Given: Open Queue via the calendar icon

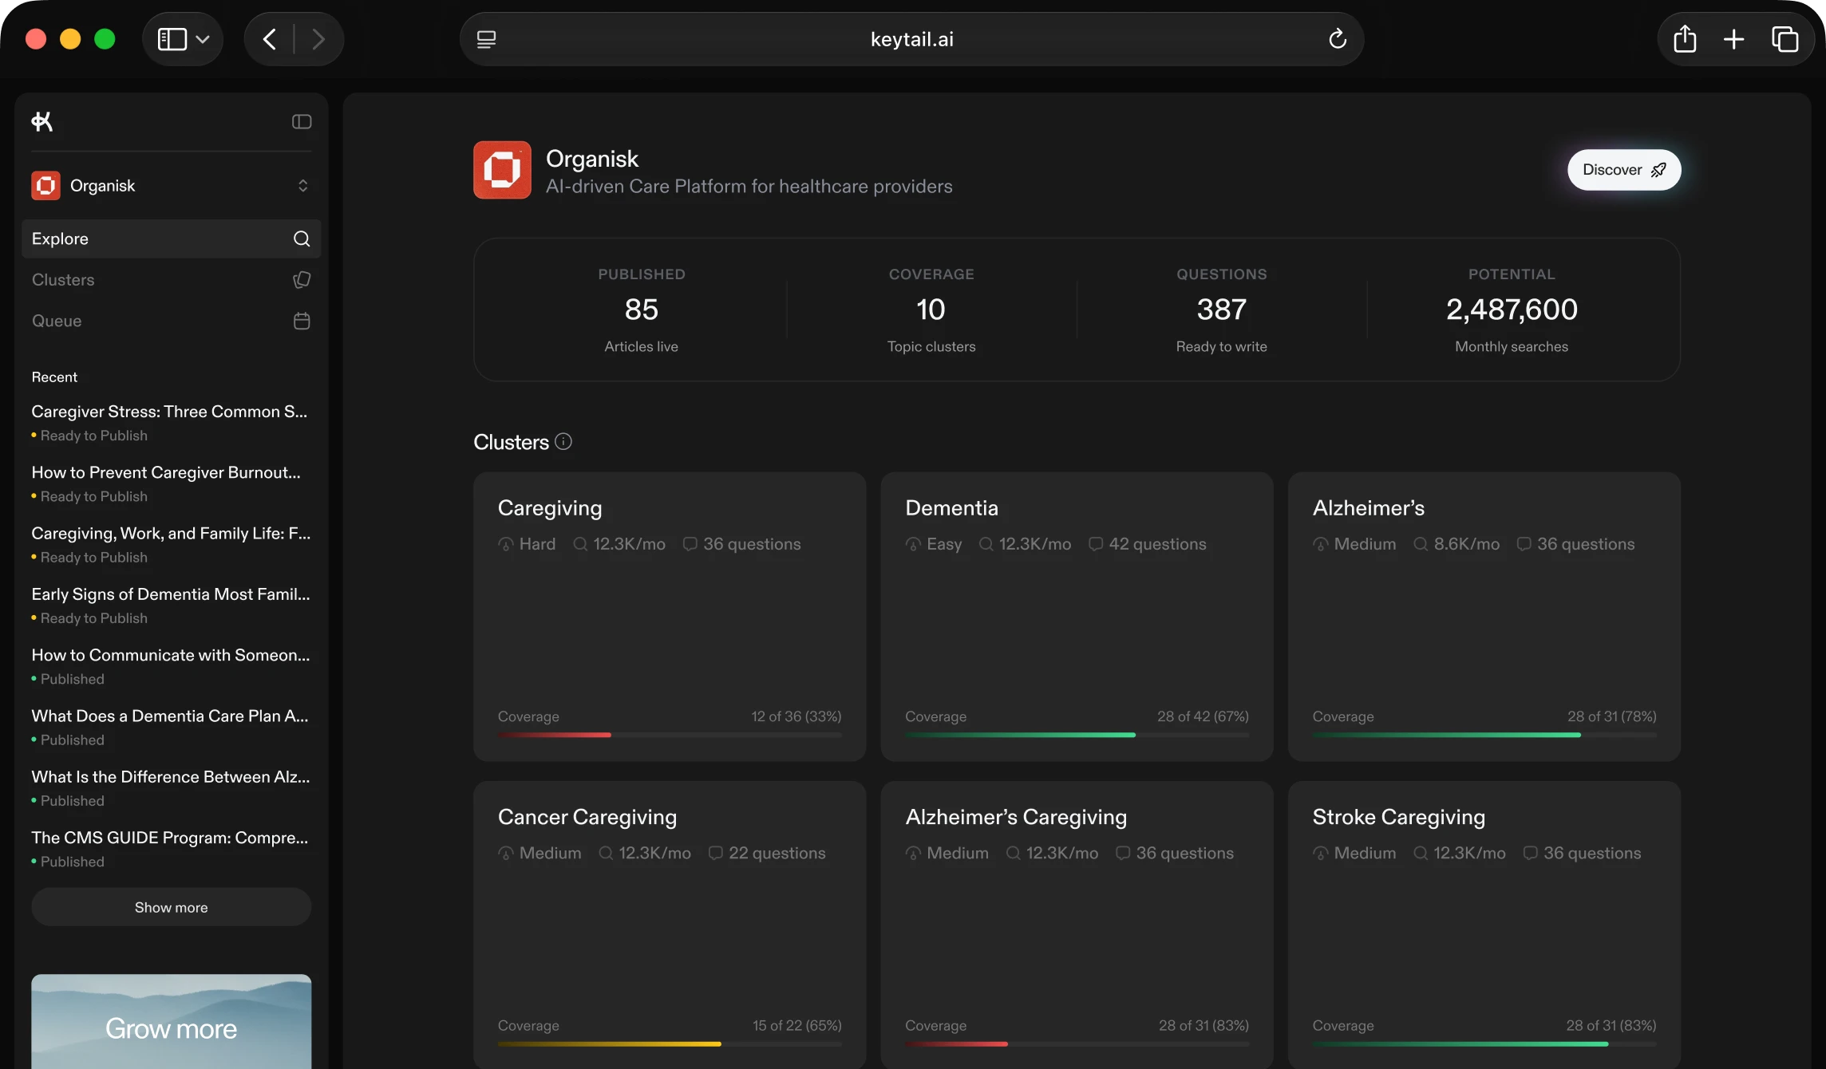Looking at the screenshot, I should coord(301,321).
